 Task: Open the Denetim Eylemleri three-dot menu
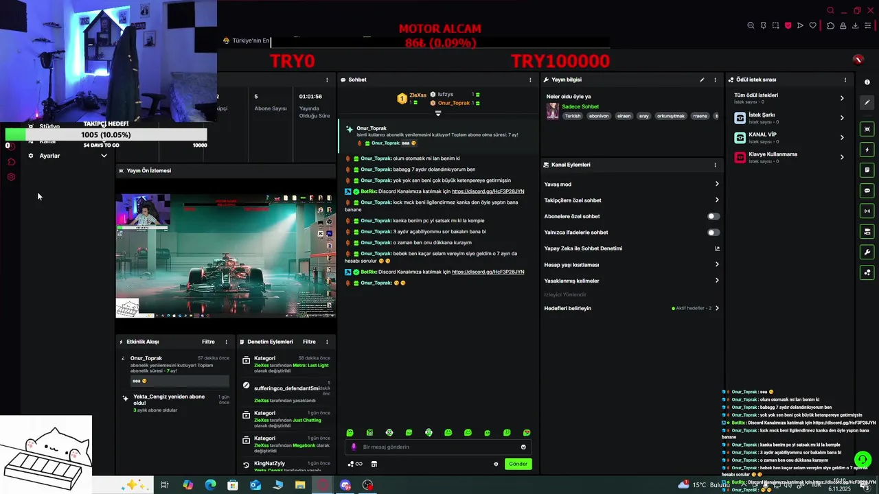[327, 342]
